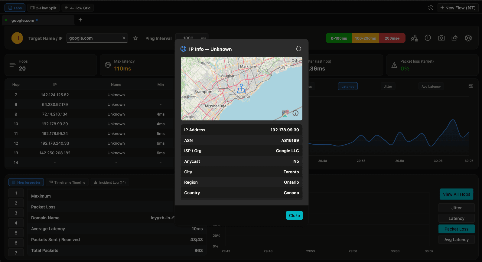Select Avg Latency button in lower panel
This screenshot has width=482, height=262.
pos(457,240)
